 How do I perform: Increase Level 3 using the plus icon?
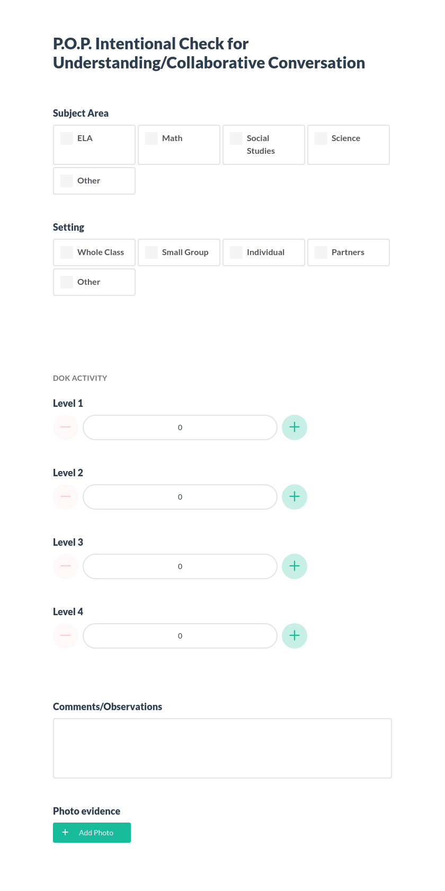point(295,566)
